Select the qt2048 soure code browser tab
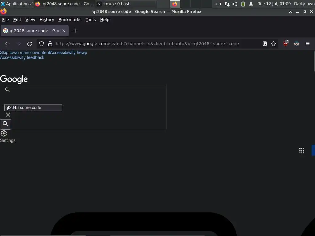This screenshot has width=315, height=236. click(x=34, y=31)
